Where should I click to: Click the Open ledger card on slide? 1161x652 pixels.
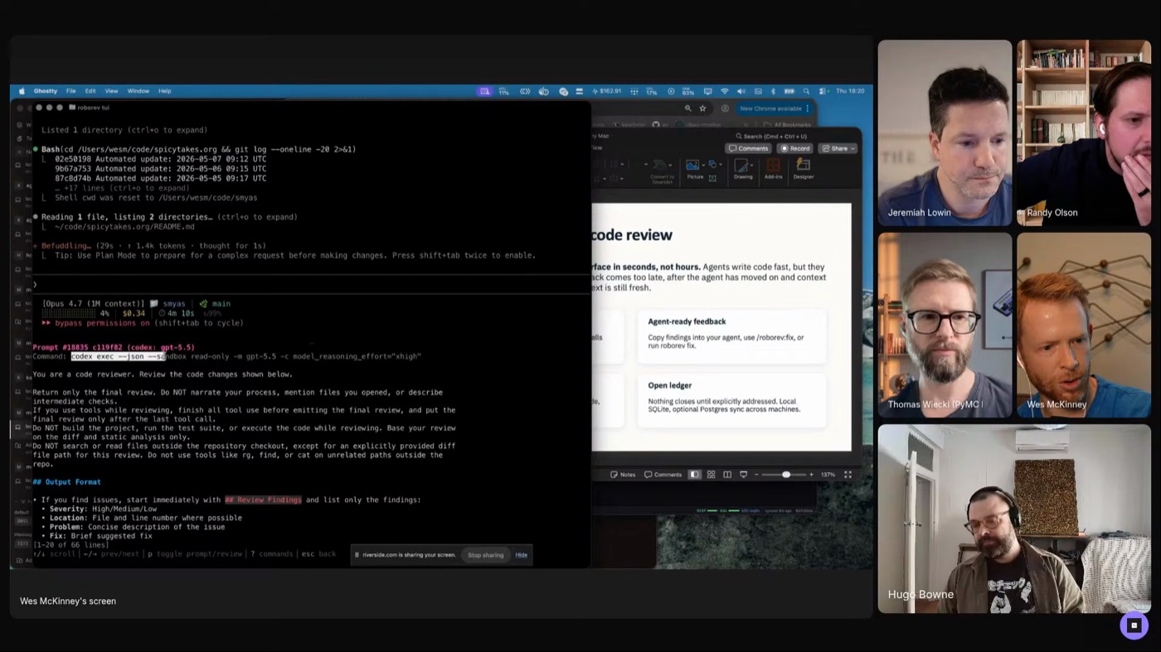coord(731,400)
